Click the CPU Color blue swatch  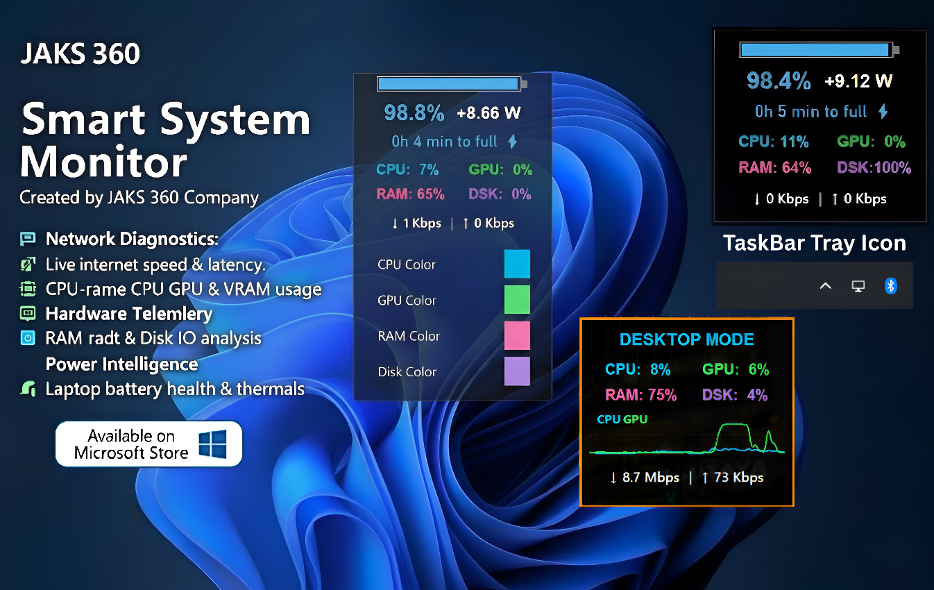point(517,264)
